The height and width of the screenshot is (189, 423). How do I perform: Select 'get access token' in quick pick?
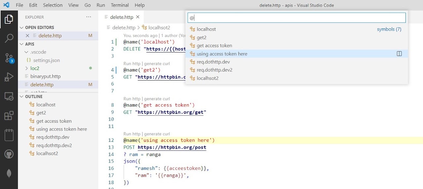(296, 46)
